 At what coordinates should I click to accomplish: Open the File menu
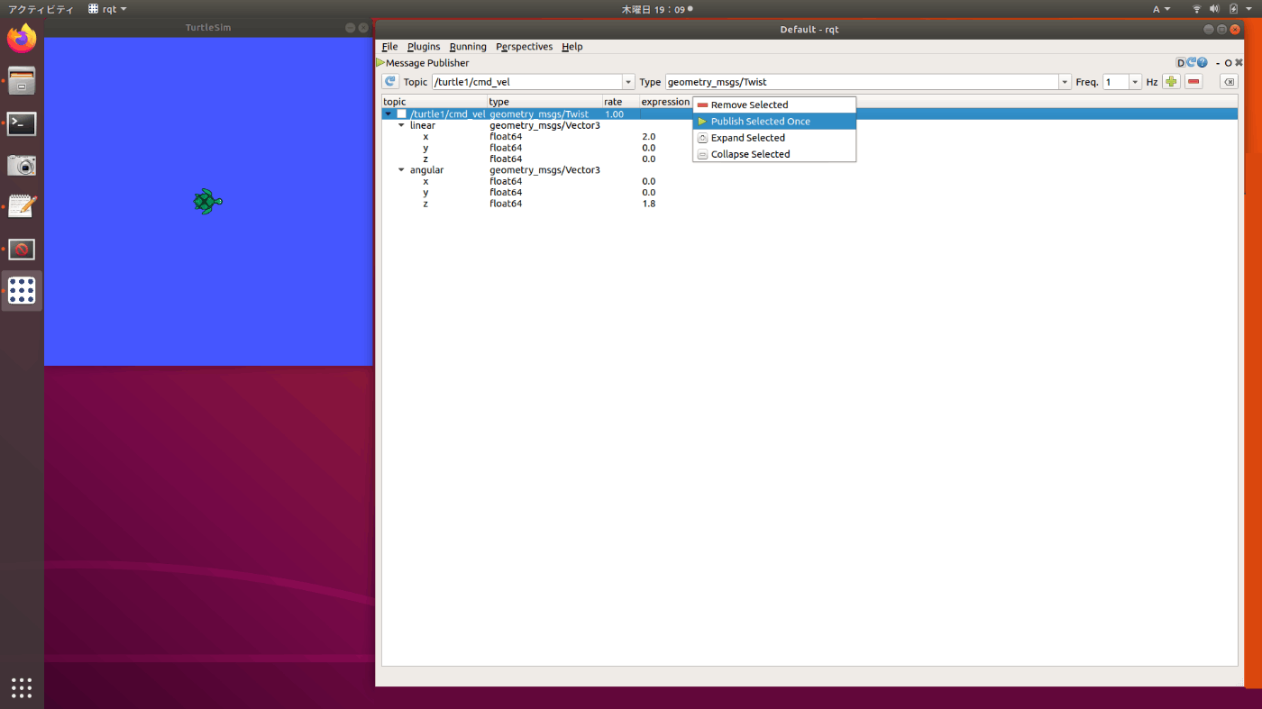(x=389, y=47)
